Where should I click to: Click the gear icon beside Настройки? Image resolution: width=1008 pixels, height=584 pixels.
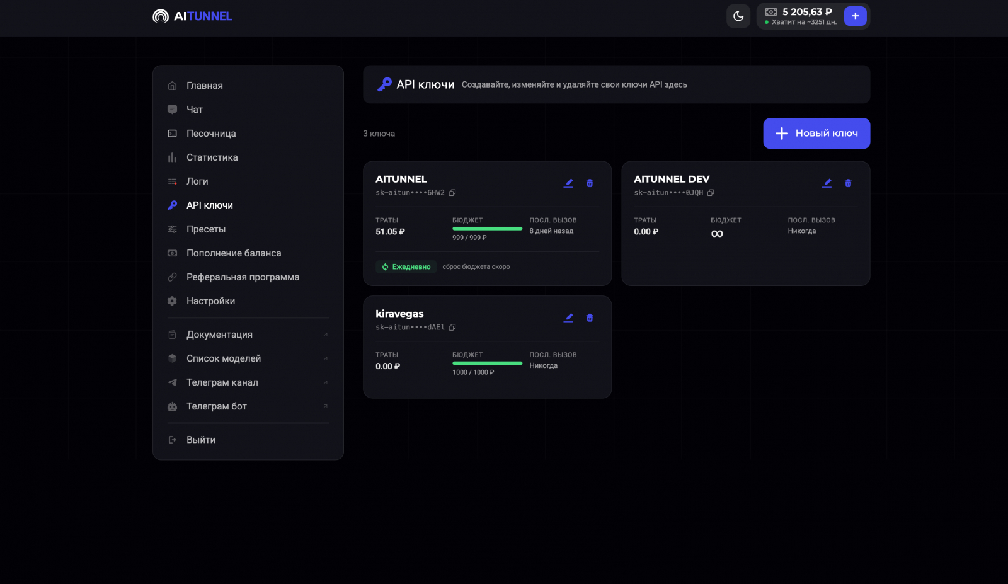172,301
